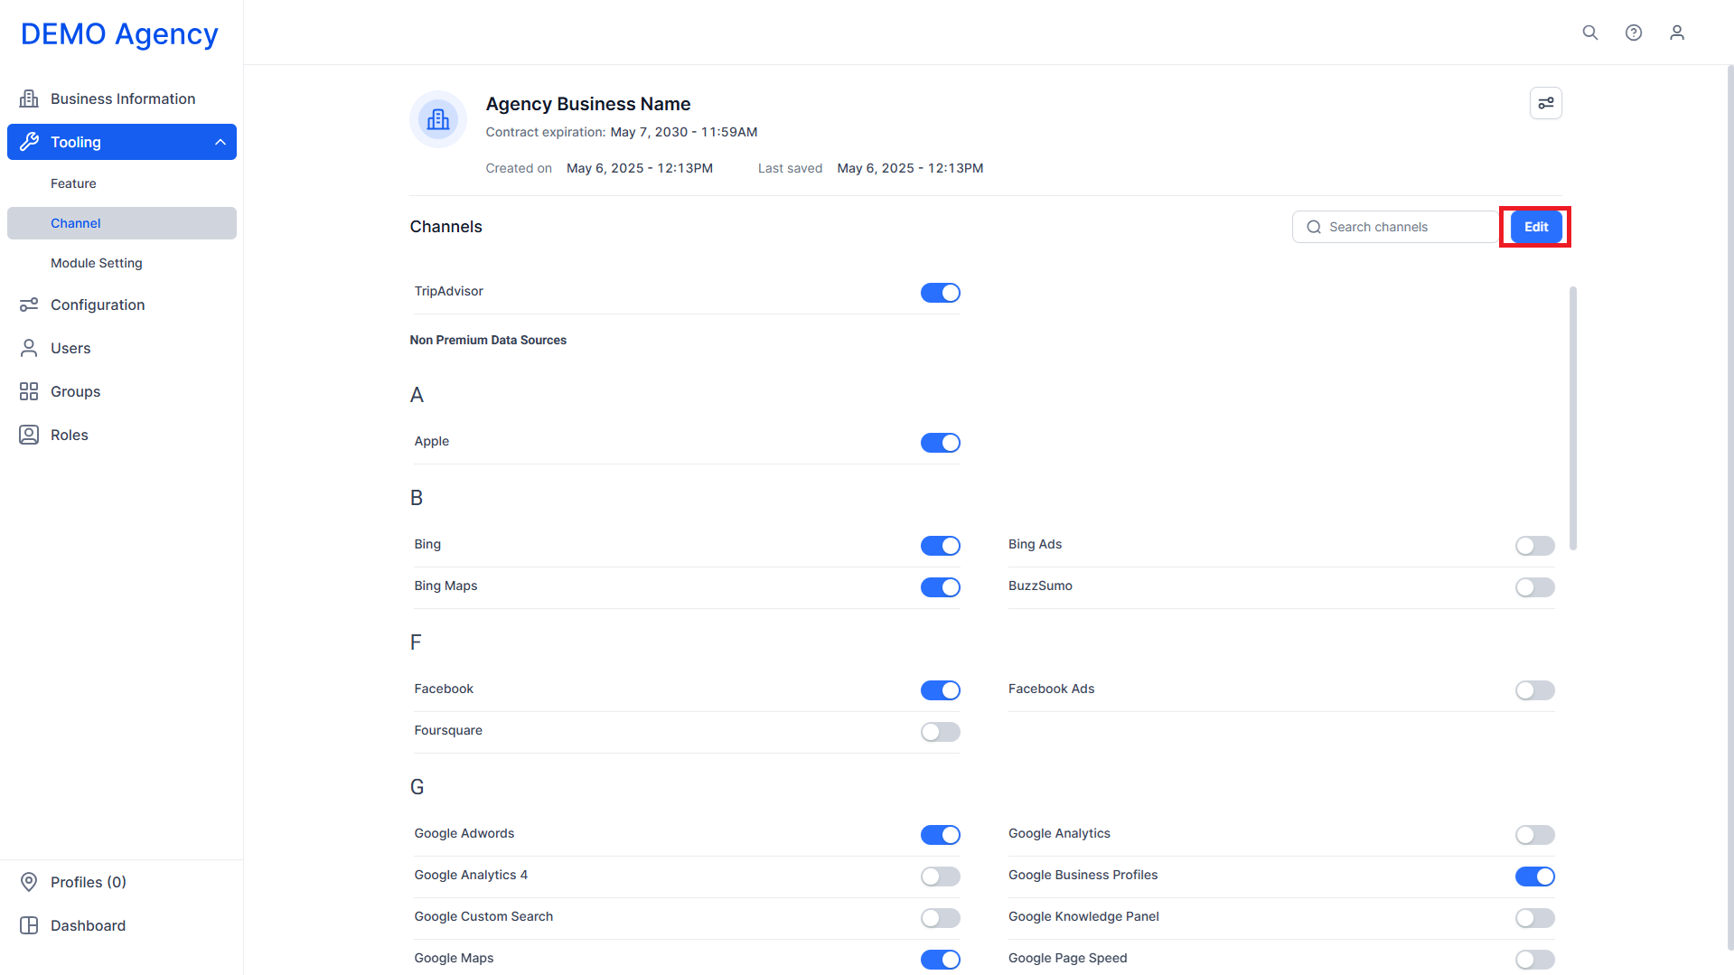This screenshot has width=1734, height=975.
Task: Collapse the Tooling menu chevron
Action: pos(220,142)
